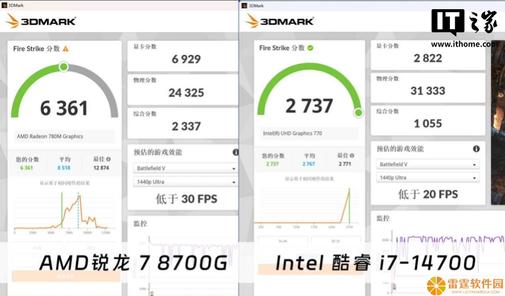Click the Fire Strike 分数 heading with the warning icon
The width and height of the screenshot is (505, 296).
pos(36,49)
